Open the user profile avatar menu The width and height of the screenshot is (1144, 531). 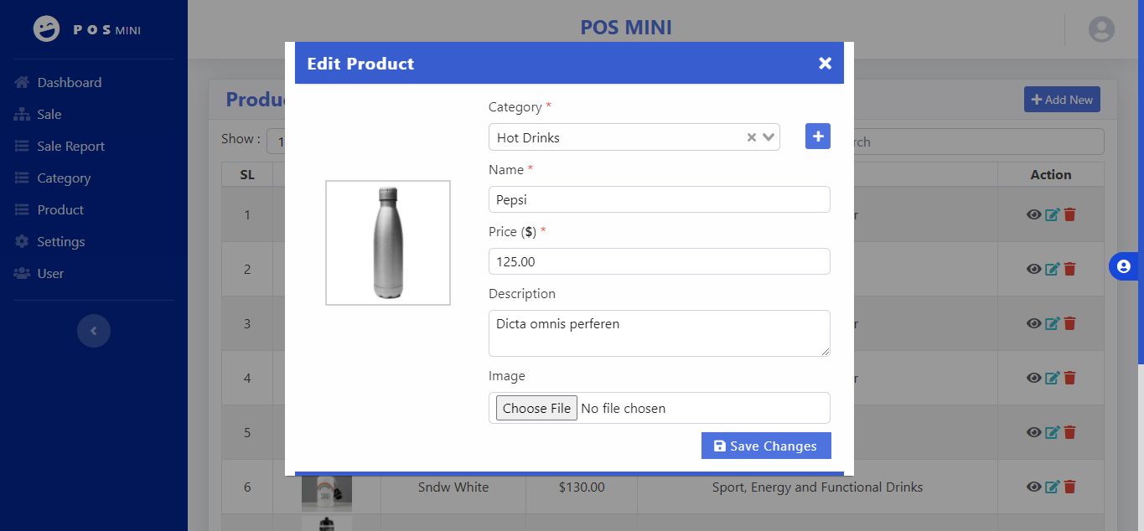point(1101,29)
